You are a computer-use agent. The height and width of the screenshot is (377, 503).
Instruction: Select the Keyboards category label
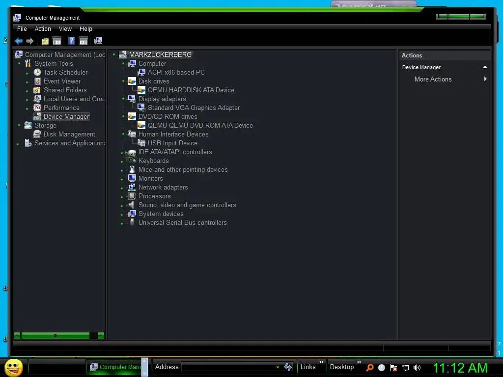coord(153,161)
